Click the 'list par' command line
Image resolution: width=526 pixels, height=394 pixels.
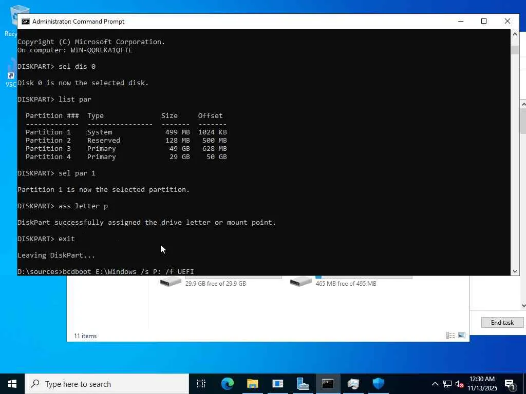click(x=54, y=99)
